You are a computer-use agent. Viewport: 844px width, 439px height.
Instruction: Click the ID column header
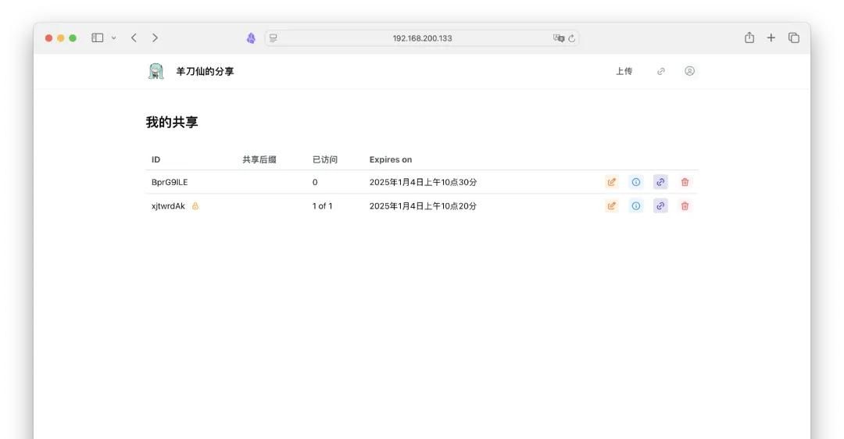coord(156,159)
